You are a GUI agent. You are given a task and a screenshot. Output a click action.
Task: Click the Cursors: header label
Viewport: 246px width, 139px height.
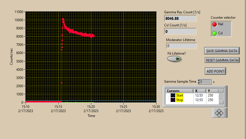pyautogui.click(x=173, y=91)
